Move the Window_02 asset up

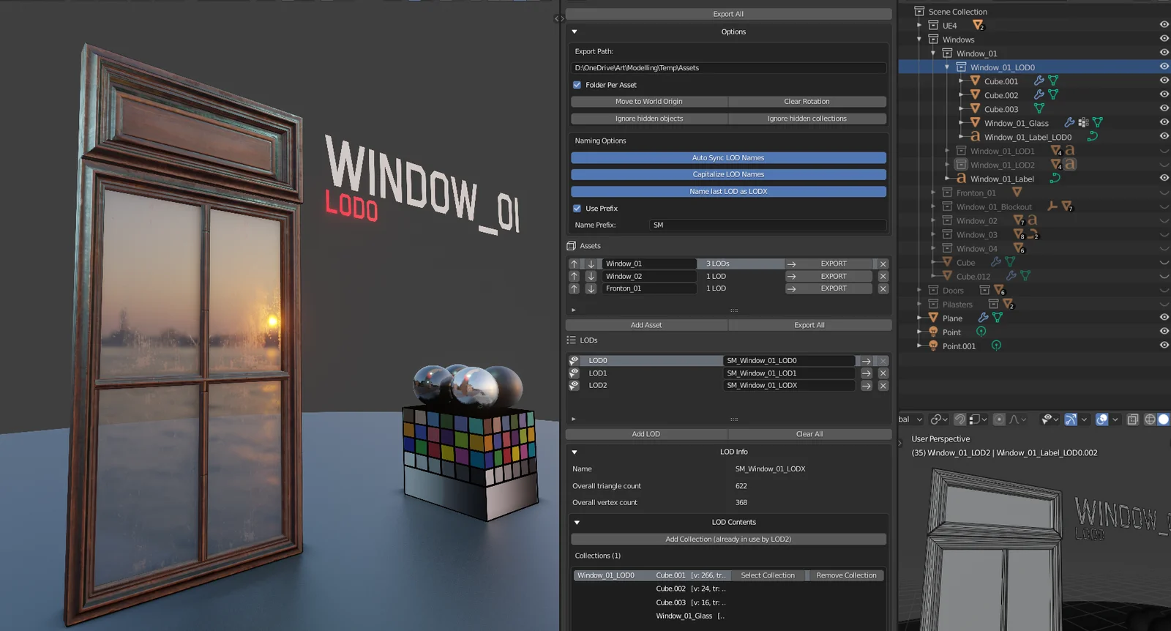pyautogui.click(x=574, y=277)
